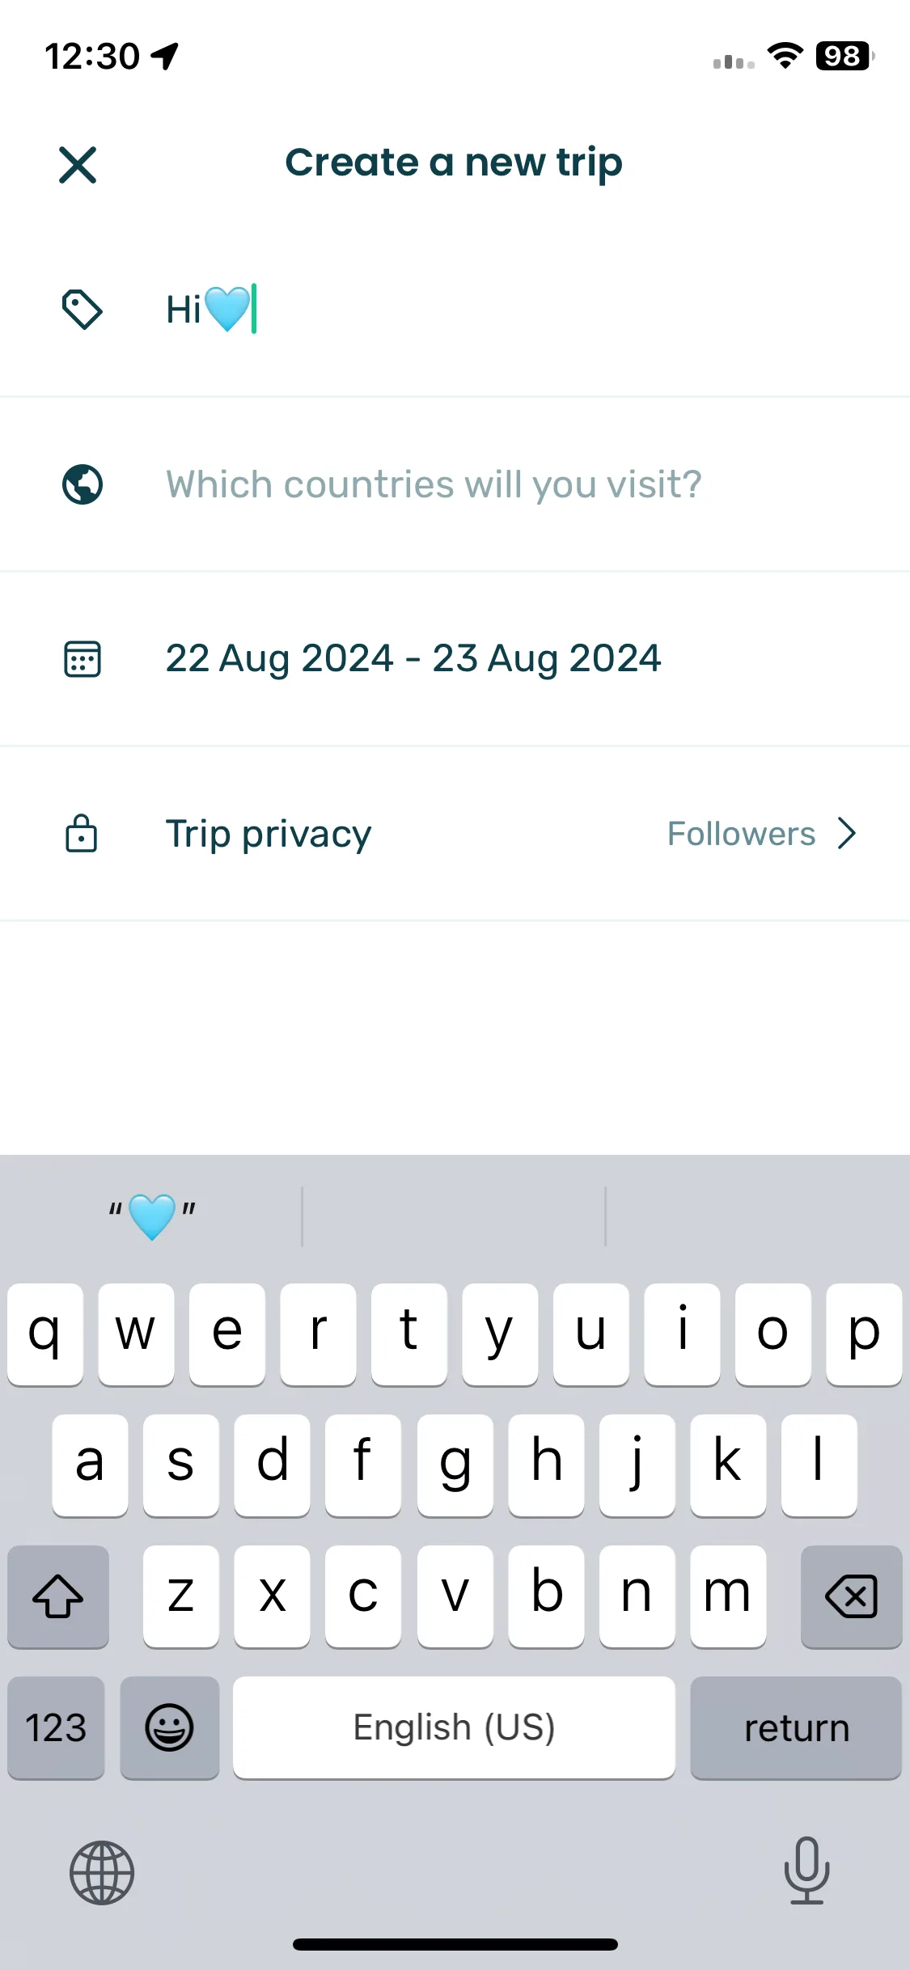Switch keyboard language with the globe key
910x1970 pixels.
pyautogui.click(x=102, y=1872)
